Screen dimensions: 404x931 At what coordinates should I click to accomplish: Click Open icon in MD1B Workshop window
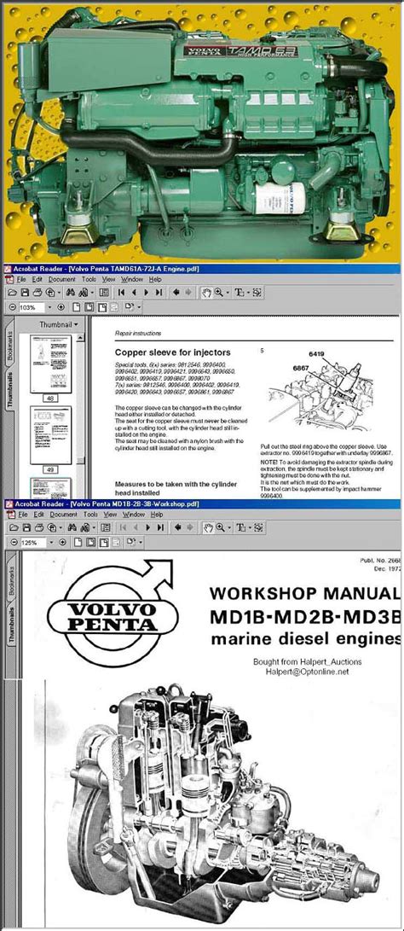(x=13, y=527)
